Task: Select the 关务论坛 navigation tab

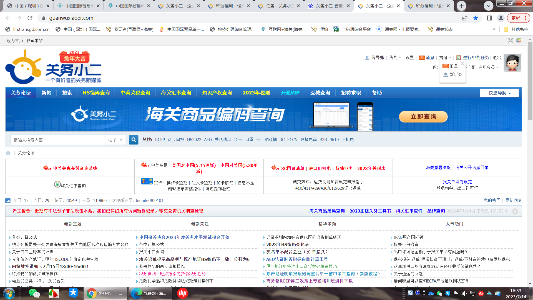Action: pyautogui.click(x=21, y=93)
